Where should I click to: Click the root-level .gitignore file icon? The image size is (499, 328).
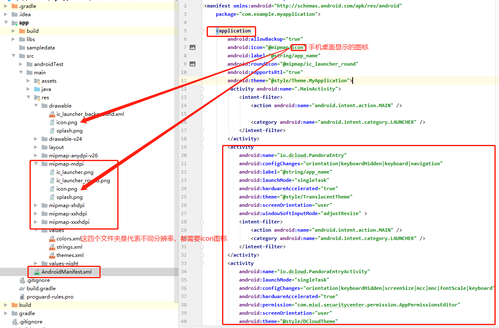[15, 322]
